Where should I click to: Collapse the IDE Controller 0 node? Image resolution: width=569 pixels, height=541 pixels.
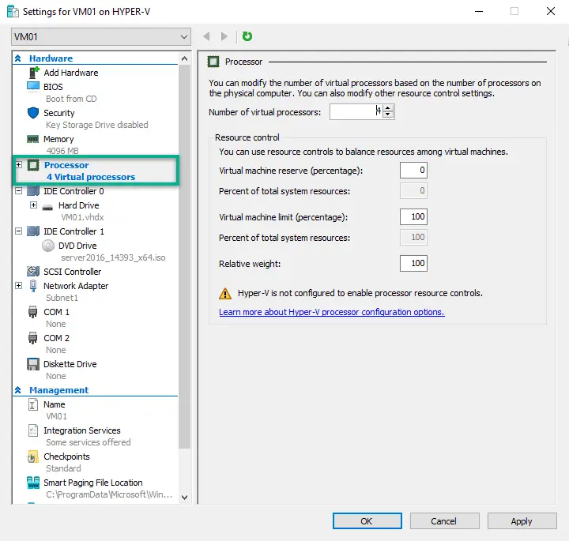click(x=19, y=190)
